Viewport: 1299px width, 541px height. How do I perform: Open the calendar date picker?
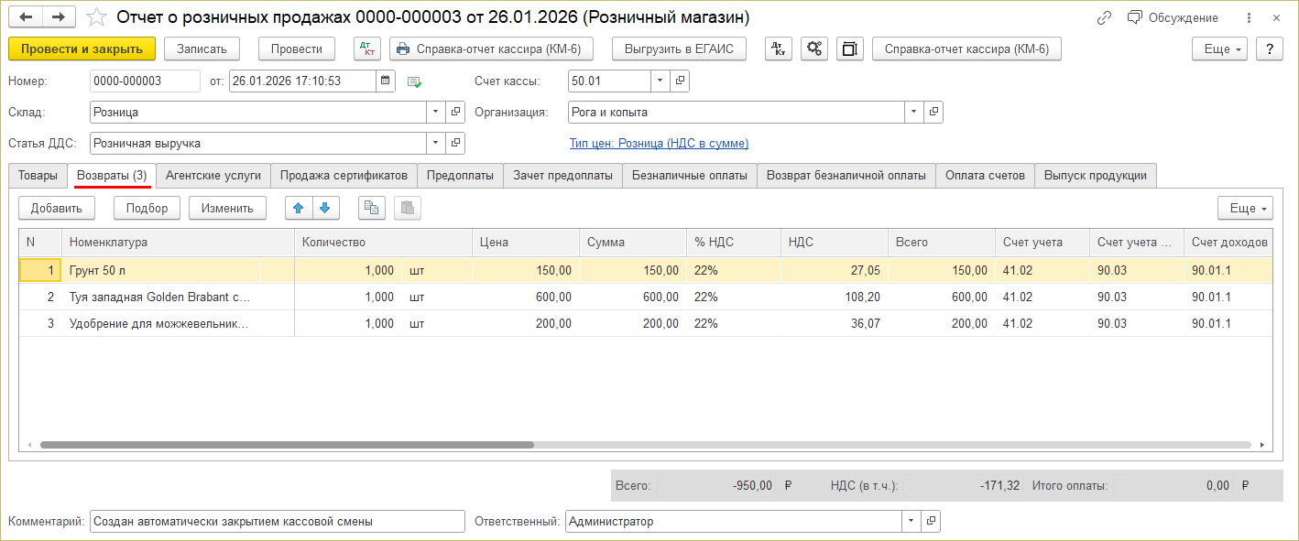point(386,81)
